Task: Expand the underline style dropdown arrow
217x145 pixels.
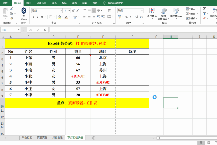Action: 45,17
